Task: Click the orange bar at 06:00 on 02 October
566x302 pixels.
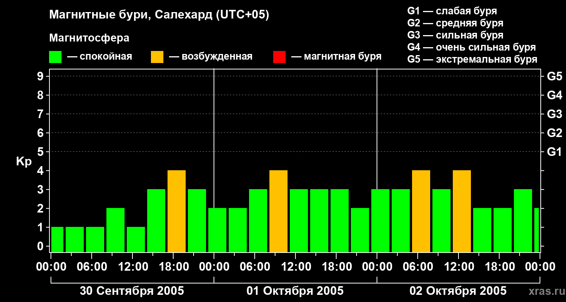Action: point(421,211)
